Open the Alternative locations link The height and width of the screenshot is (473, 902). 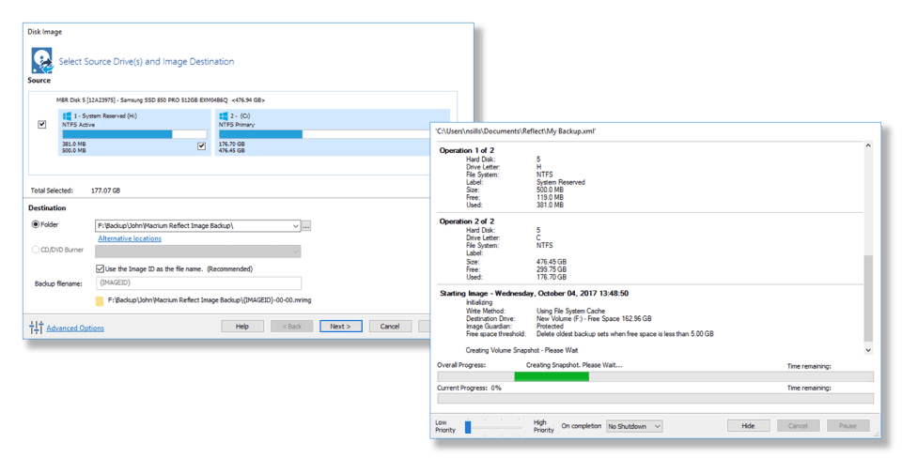coord(130,238)
